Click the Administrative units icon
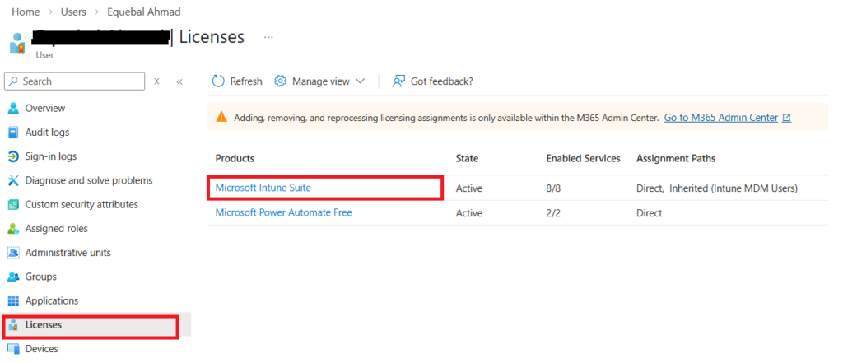This screenshot has height=363, width=843. click(13, 253)
